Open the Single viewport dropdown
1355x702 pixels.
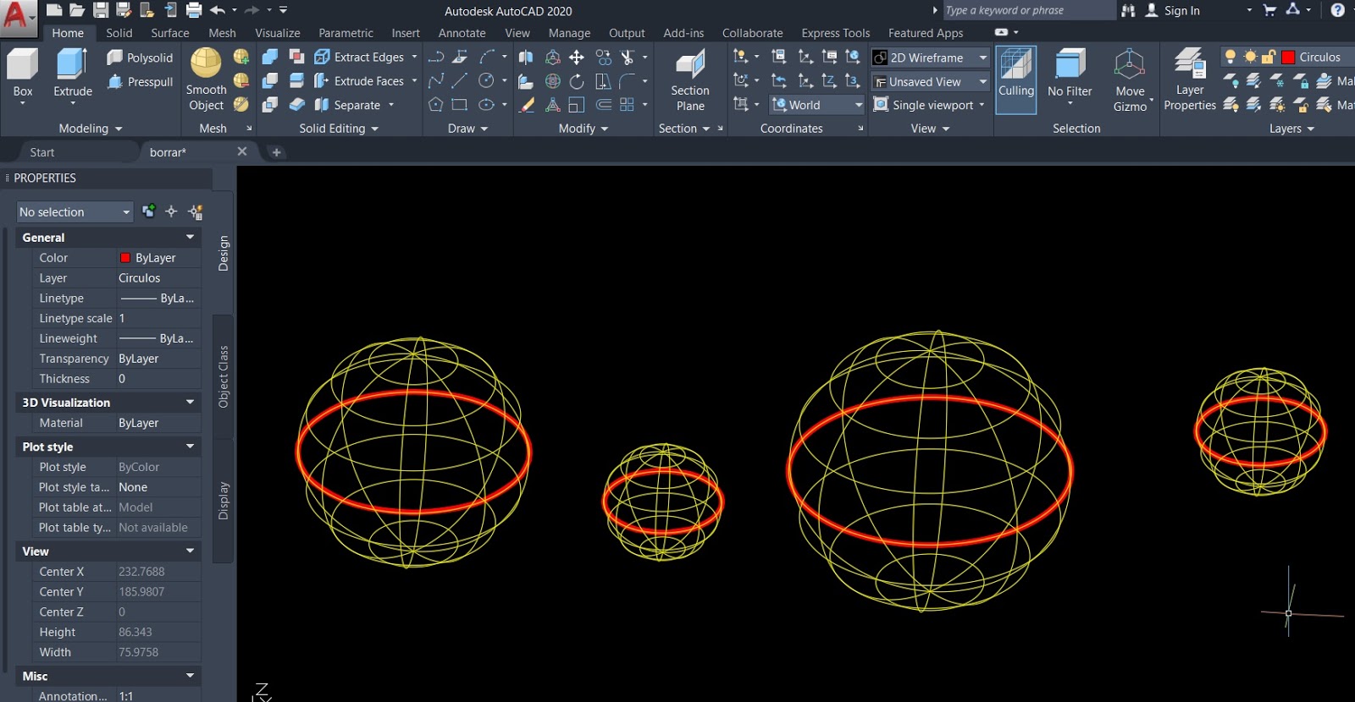929,105
